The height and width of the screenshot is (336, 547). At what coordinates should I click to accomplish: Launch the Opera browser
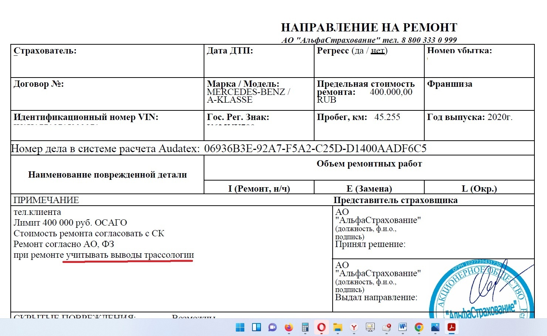point(321,327)
